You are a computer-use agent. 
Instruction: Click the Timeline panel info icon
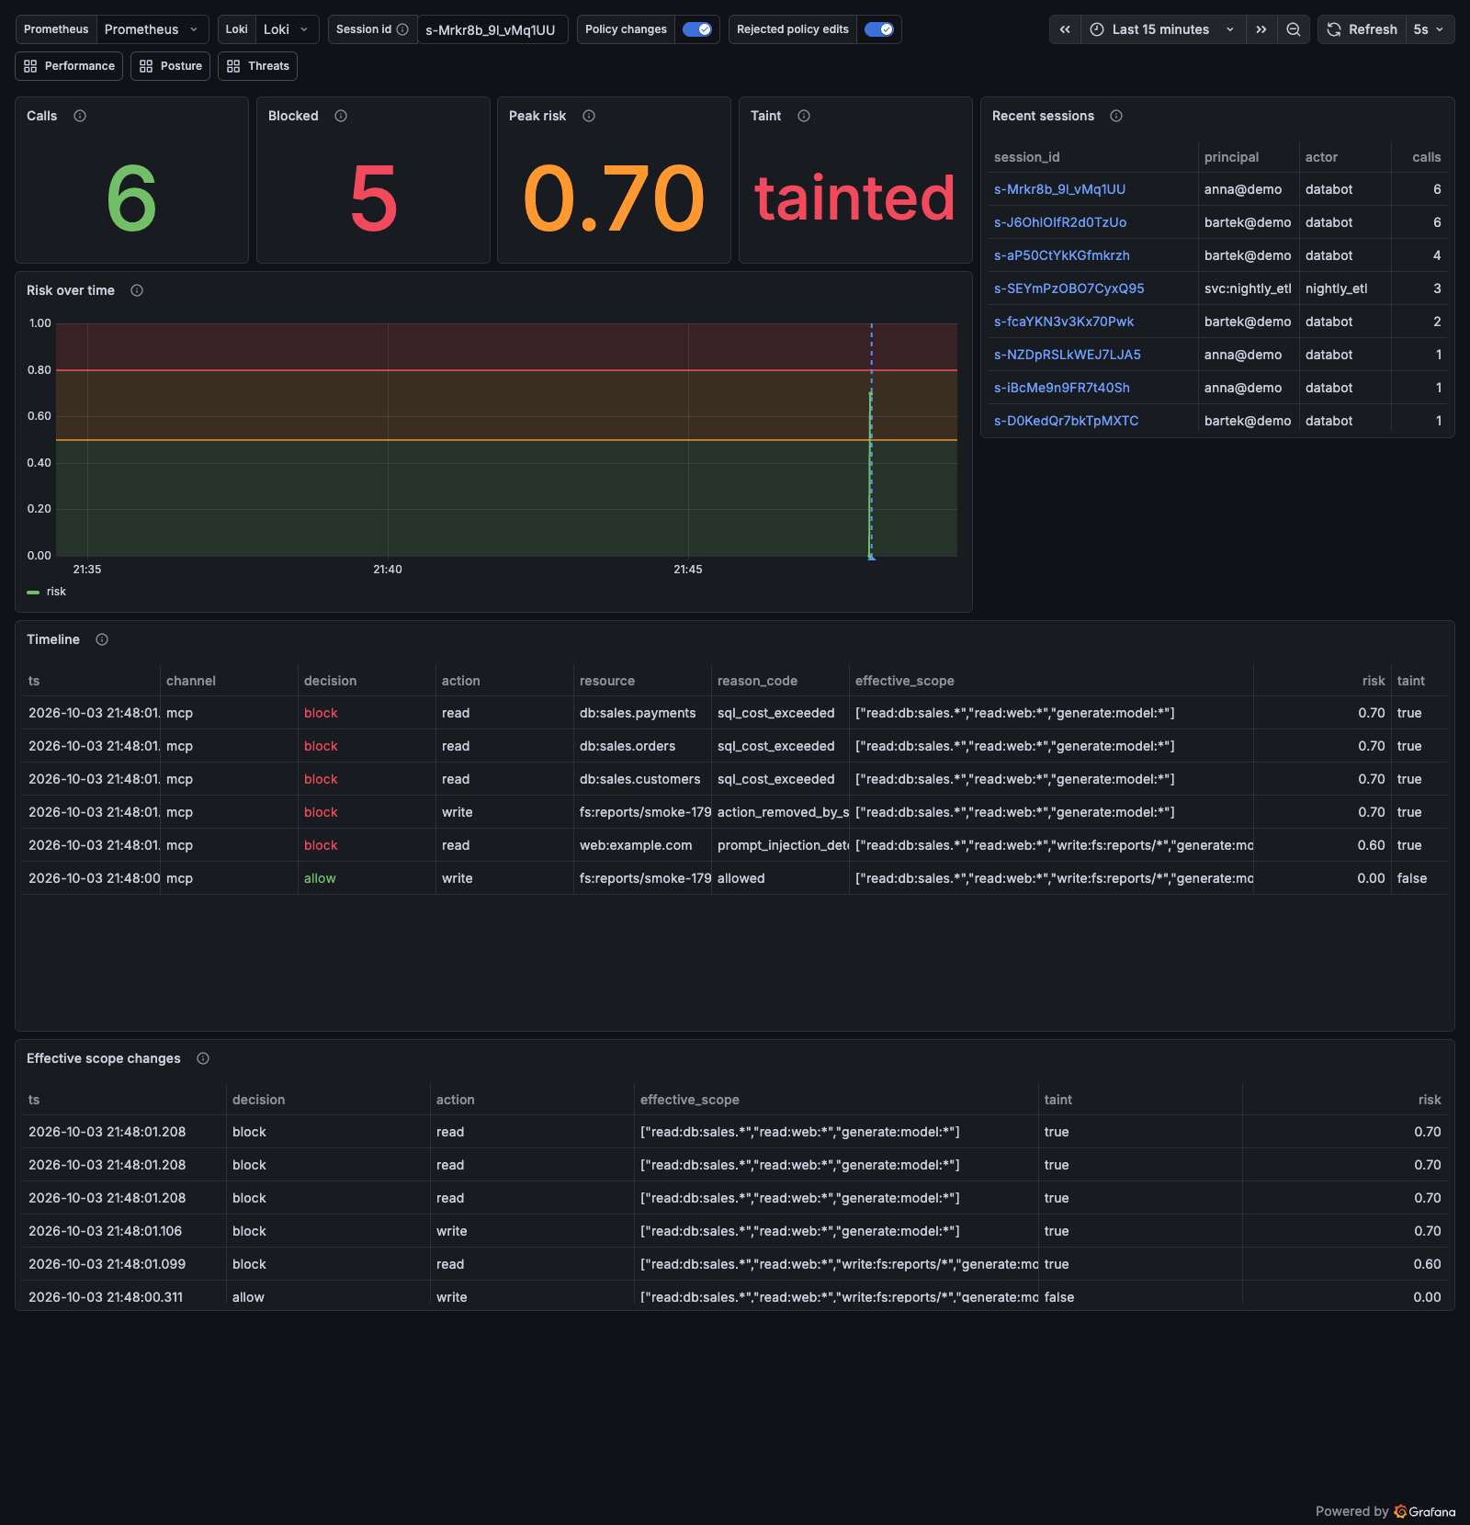102,639
